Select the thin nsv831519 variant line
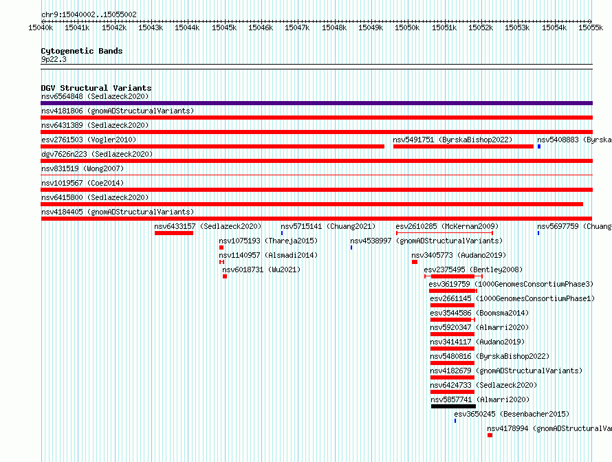 (316, 175)
